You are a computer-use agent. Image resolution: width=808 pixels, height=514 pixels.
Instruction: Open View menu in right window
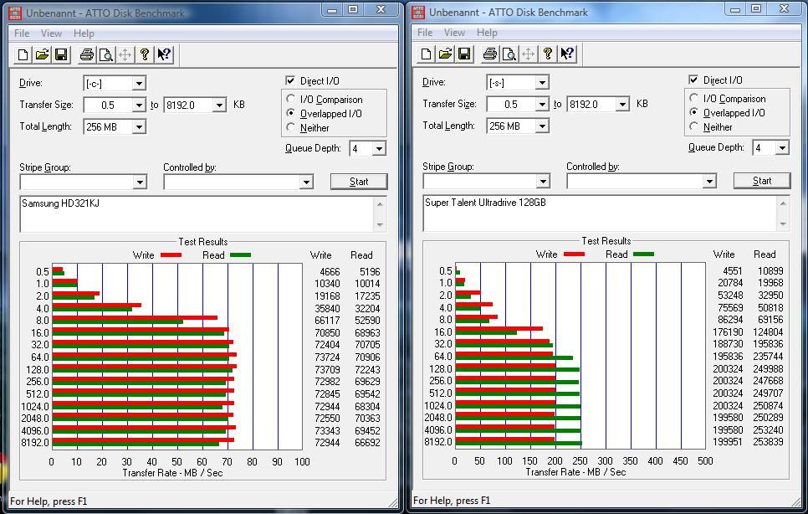pos(454,33)
